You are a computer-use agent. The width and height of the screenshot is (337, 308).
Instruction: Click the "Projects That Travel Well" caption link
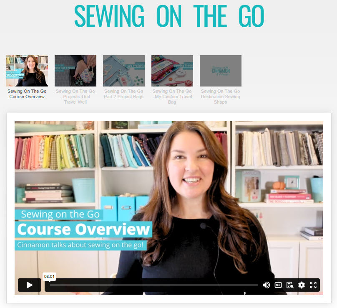point(75,97)
